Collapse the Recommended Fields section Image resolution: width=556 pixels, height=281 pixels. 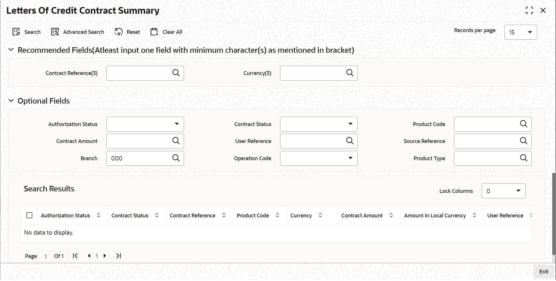[x=11, y=50]
